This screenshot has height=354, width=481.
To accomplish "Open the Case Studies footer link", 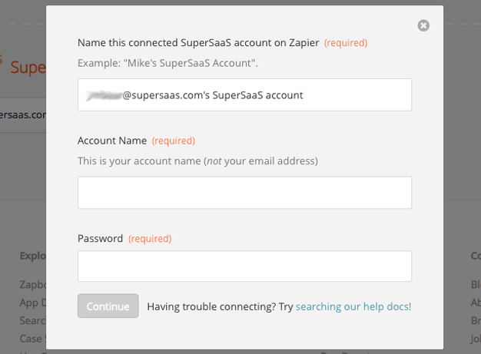I will [x=33, y=339].
